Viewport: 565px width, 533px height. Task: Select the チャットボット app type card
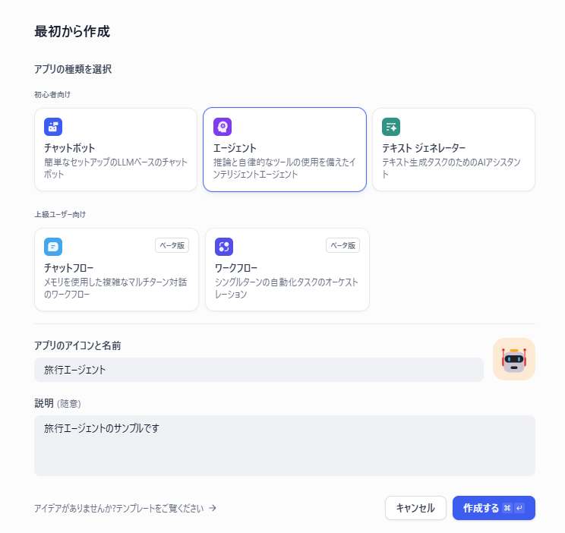(x=115, y=150)
